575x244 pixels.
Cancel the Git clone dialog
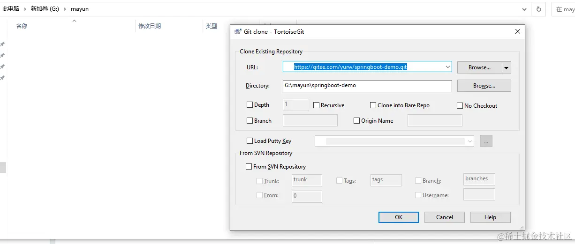445,217
